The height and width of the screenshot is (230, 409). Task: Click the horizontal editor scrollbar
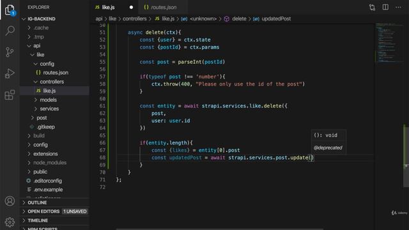[219, 229]
